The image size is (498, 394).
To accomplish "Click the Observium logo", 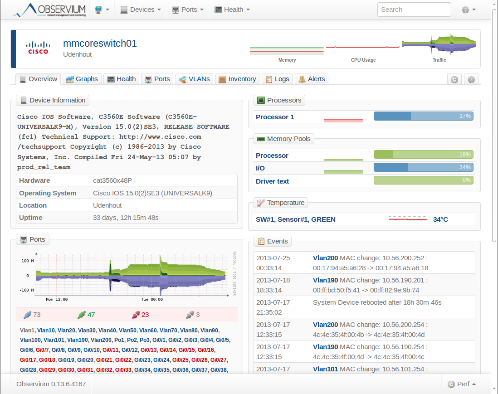I will coord(49,10).
